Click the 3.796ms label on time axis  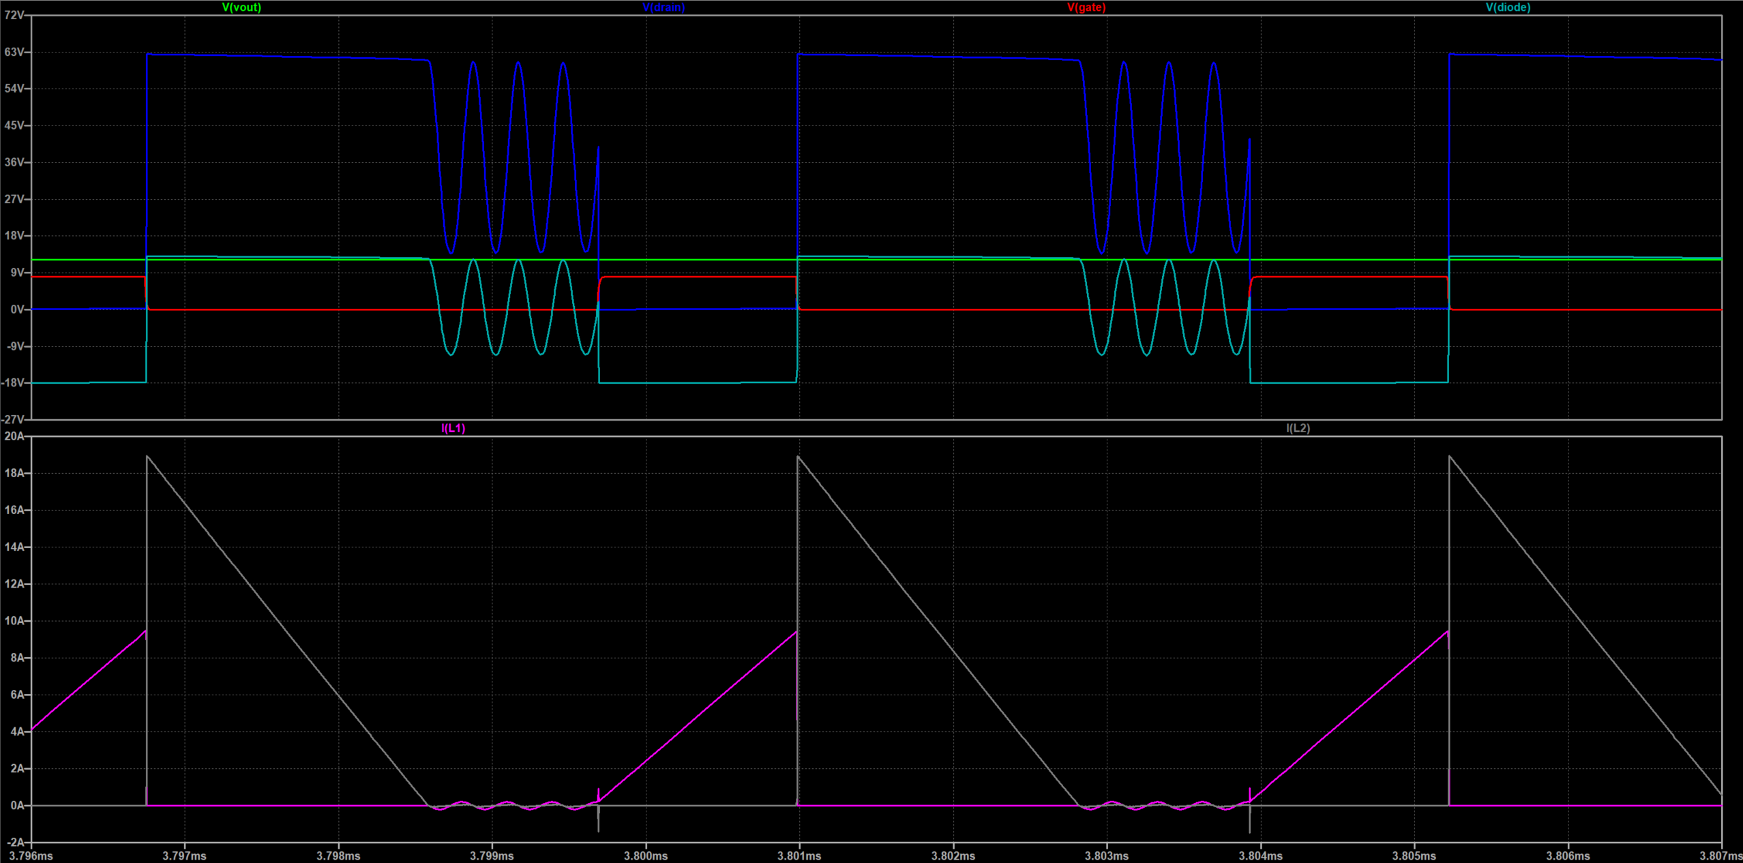coord(31,856)
